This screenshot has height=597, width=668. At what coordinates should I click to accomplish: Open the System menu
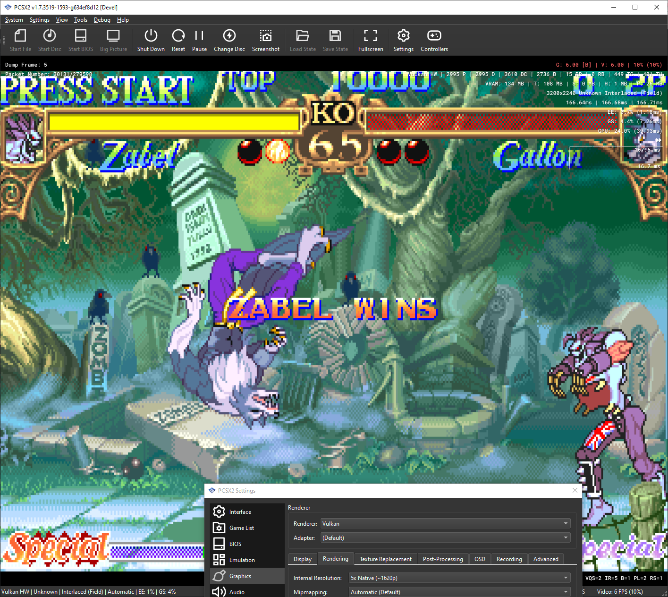[x=14, y=20]
